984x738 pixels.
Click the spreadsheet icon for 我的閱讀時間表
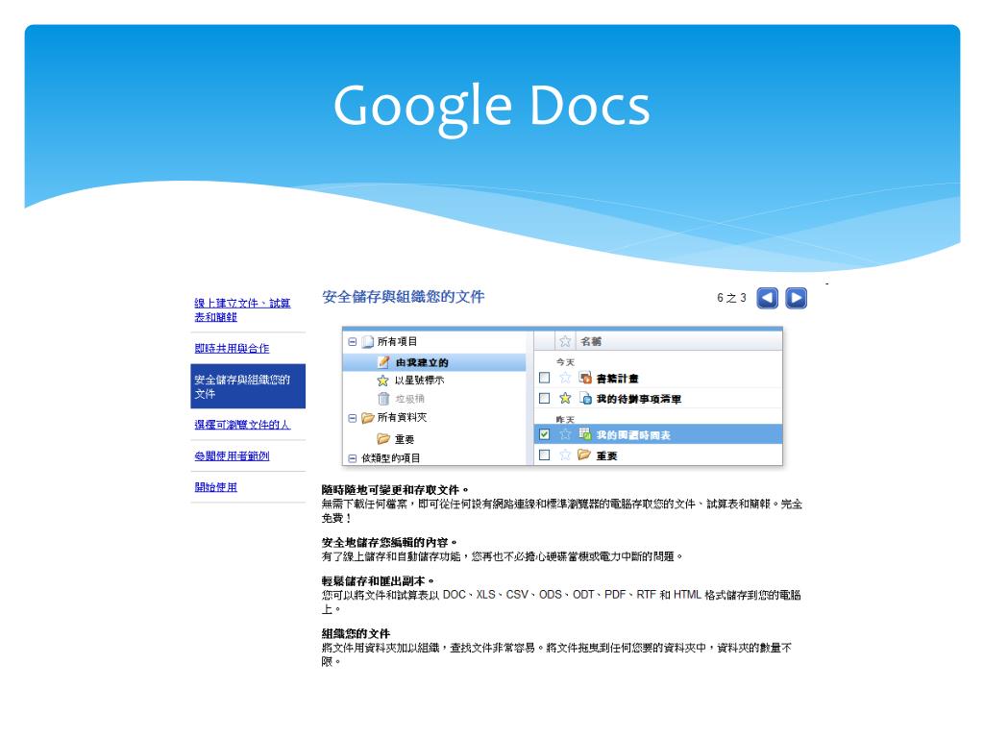tap(585, 433)
